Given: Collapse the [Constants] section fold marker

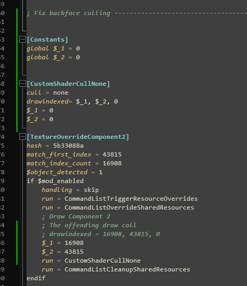Looking at the screenshot, I should pos(22,40).
